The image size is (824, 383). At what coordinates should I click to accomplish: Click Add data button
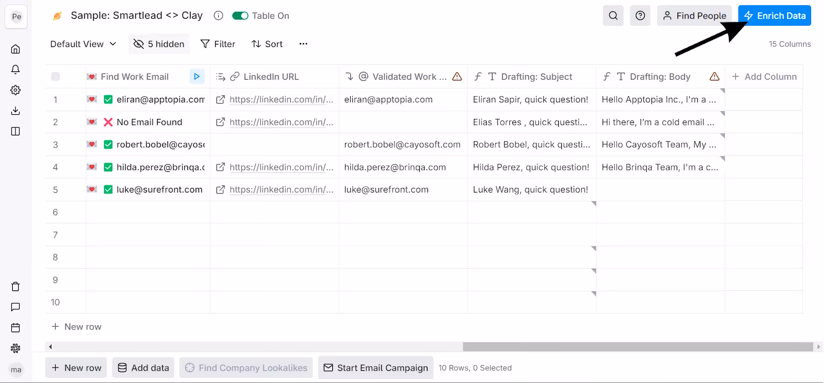point(143,368)
